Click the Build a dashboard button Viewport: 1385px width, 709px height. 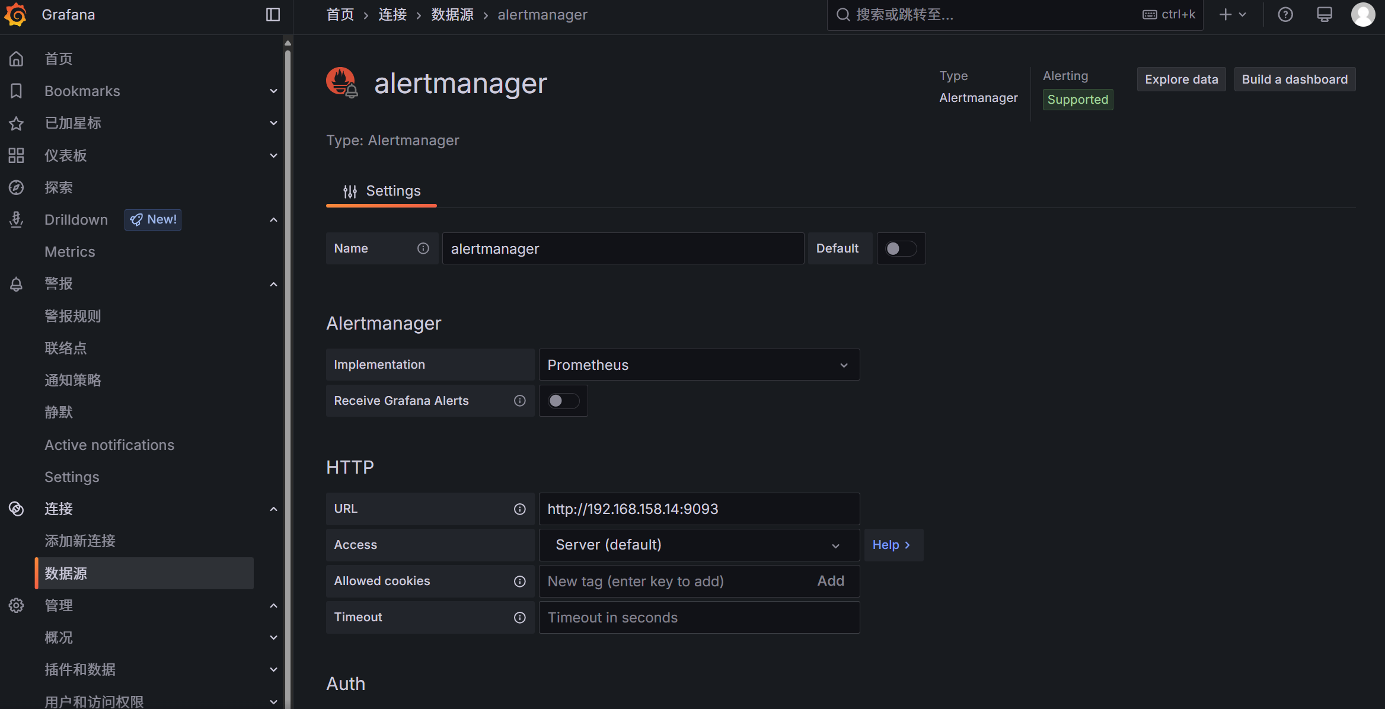pos(1295,79)
